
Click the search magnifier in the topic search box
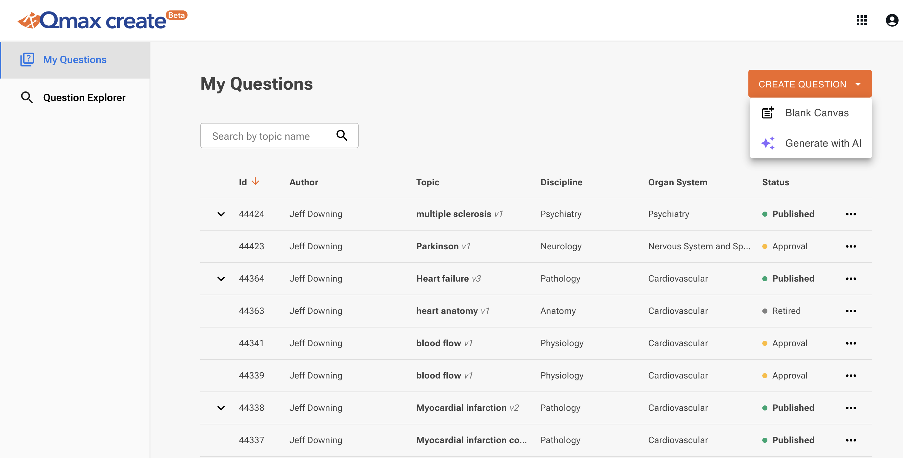pos(342,136)
